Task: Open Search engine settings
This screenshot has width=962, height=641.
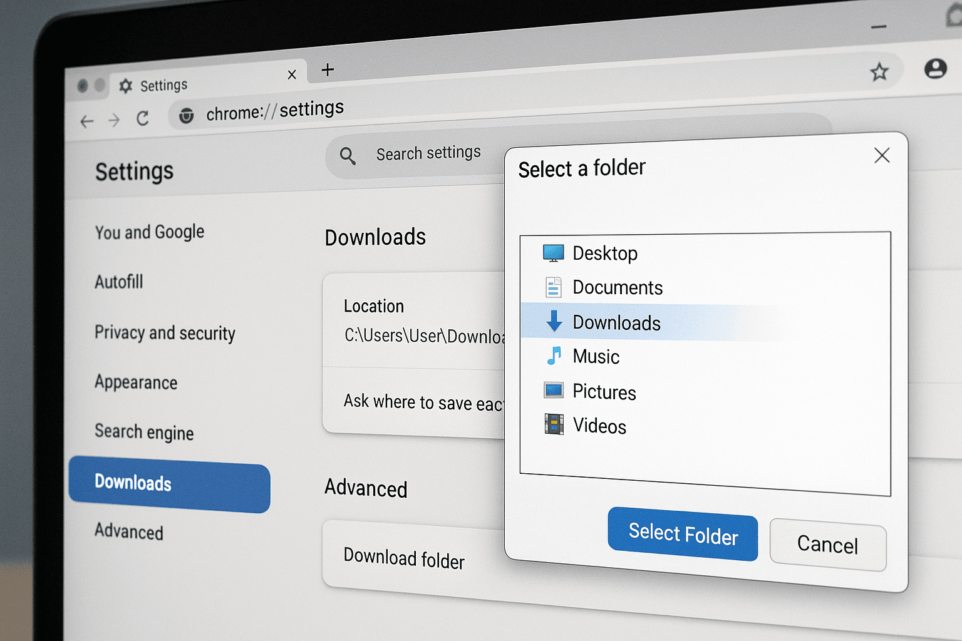Action: click(x=144, y=432)
